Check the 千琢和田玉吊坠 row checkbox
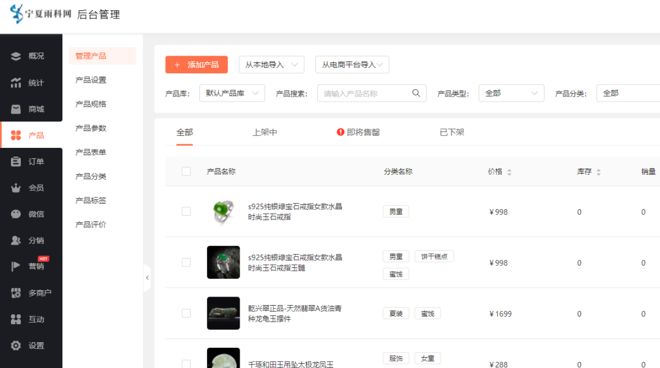Viewport: 660px width, 368px height. click(186, 363)
